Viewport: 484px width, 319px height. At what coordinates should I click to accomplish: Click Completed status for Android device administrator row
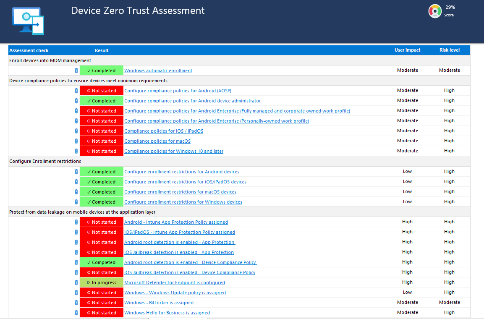102,101
